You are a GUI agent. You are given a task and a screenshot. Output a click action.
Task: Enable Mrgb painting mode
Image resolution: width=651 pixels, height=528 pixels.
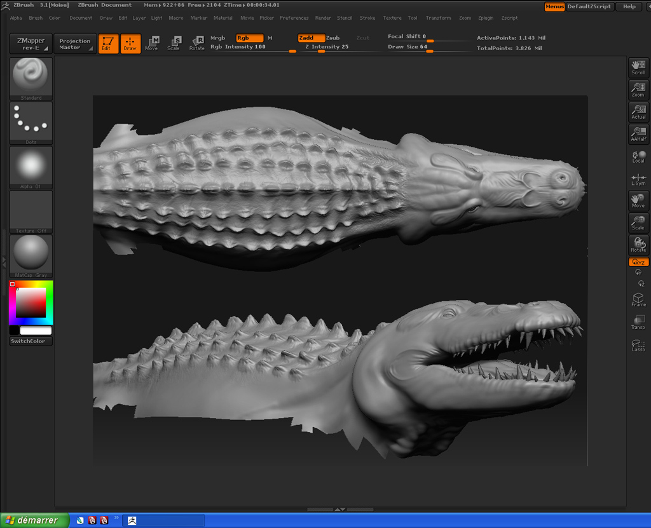217,37
